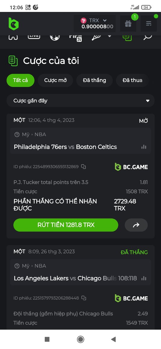Open the LIVE betting icon
The image size is (161, 349).
tap(34, 36)
